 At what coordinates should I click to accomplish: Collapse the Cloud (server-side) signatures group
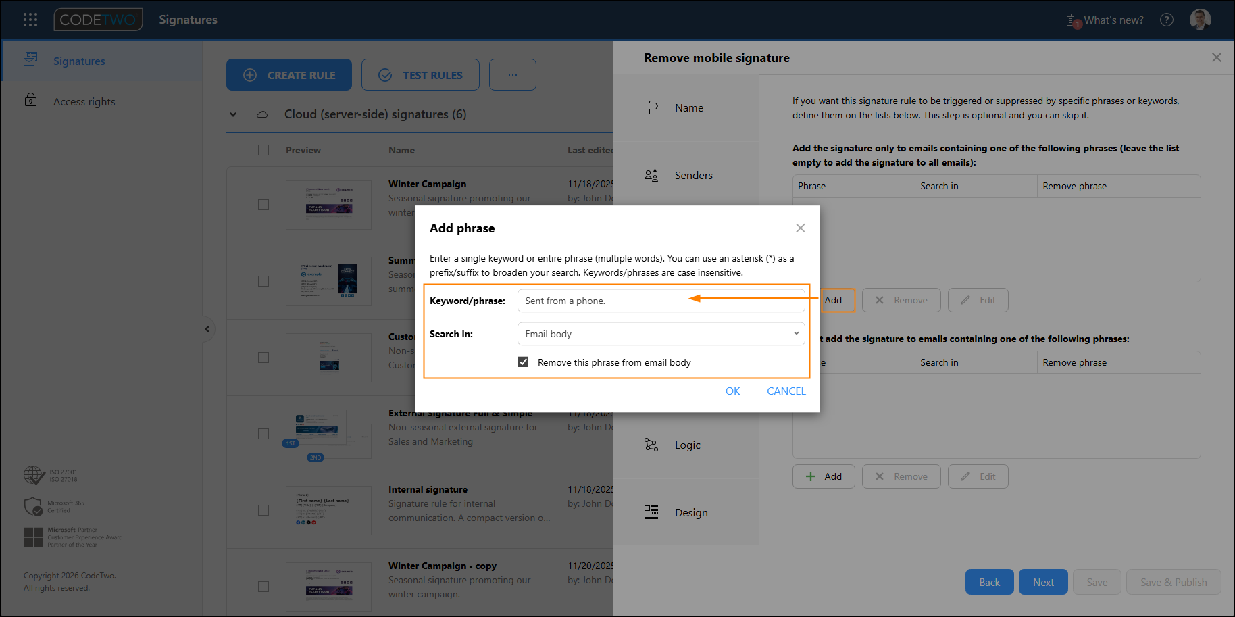pos(233,114)
